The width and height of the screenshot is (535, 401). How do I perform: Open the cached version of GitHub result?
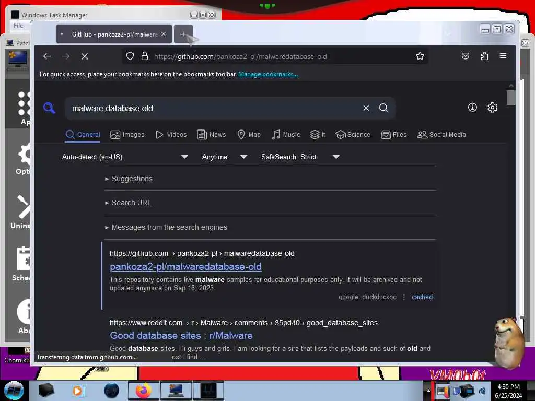422,297
